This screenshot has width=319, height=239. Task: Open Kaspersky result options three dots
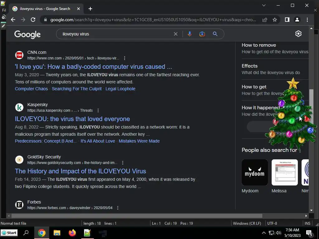(98, 110)
